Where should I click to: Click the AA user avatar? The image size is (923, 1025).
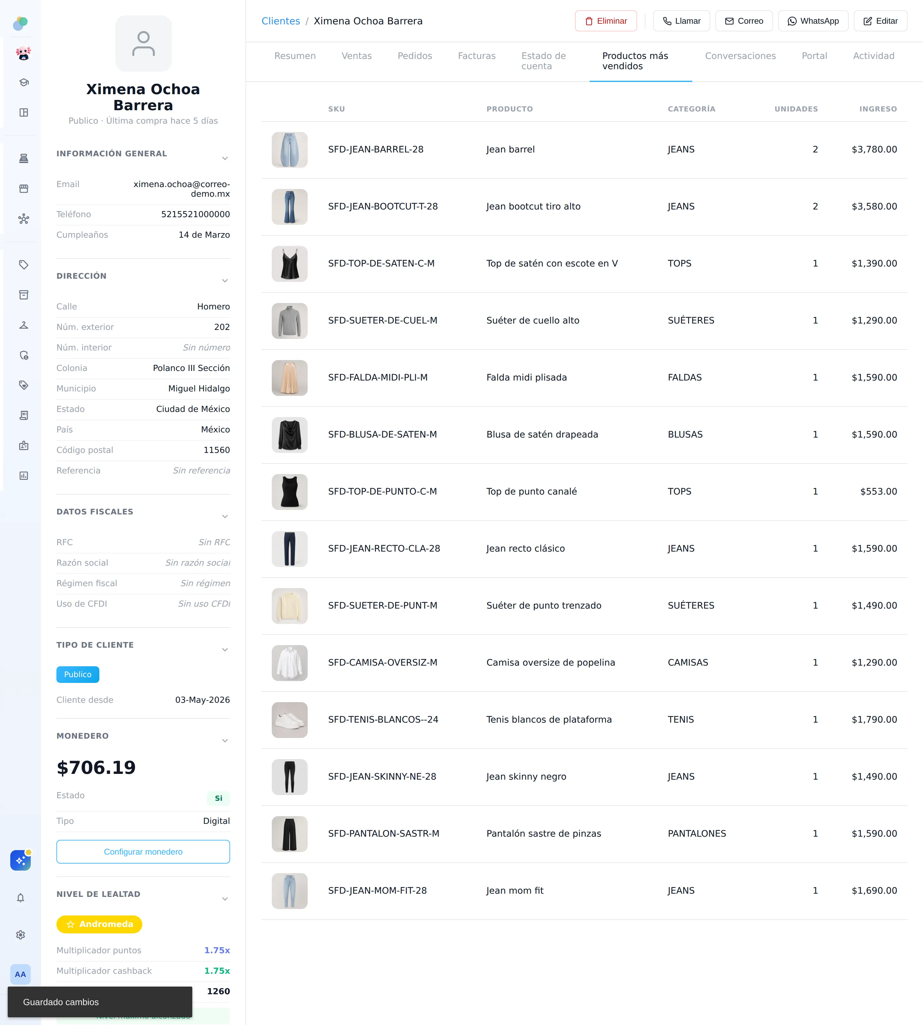(x=20, y=974)
